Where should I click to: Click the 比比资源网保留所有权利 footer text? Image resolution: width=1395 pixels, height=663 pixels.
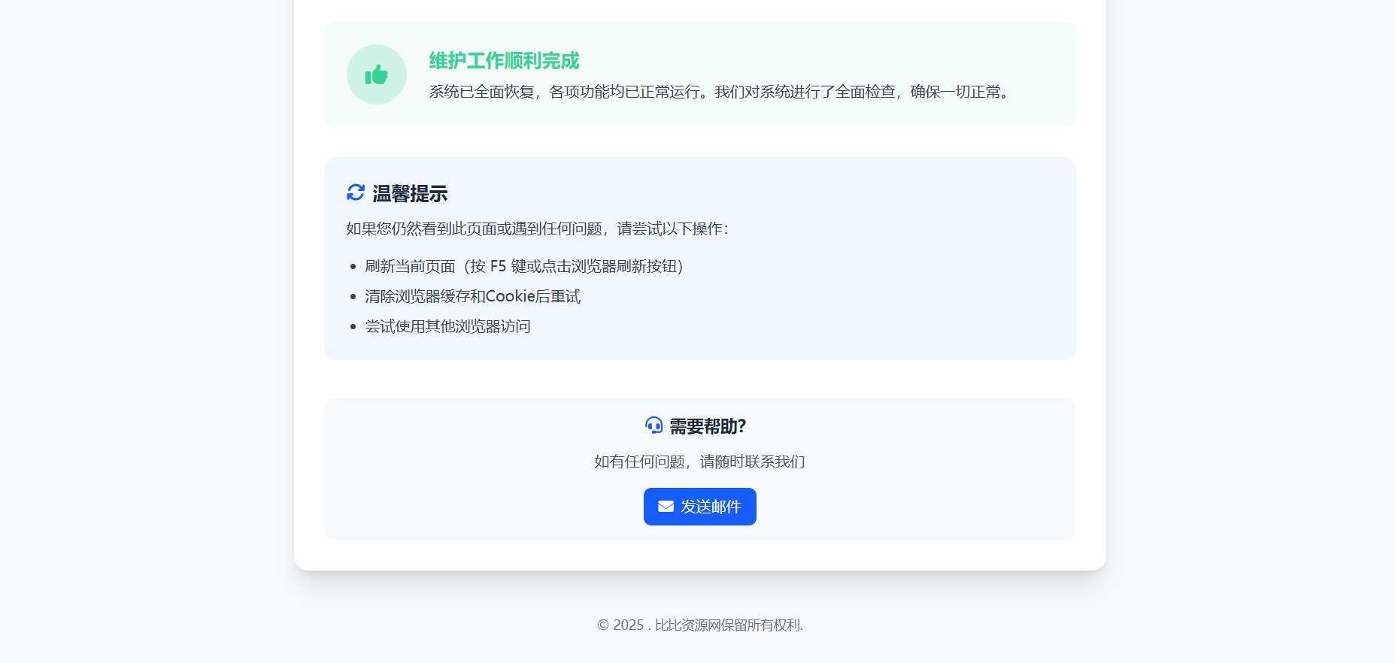pyautogui.click(x=728, y=625)
